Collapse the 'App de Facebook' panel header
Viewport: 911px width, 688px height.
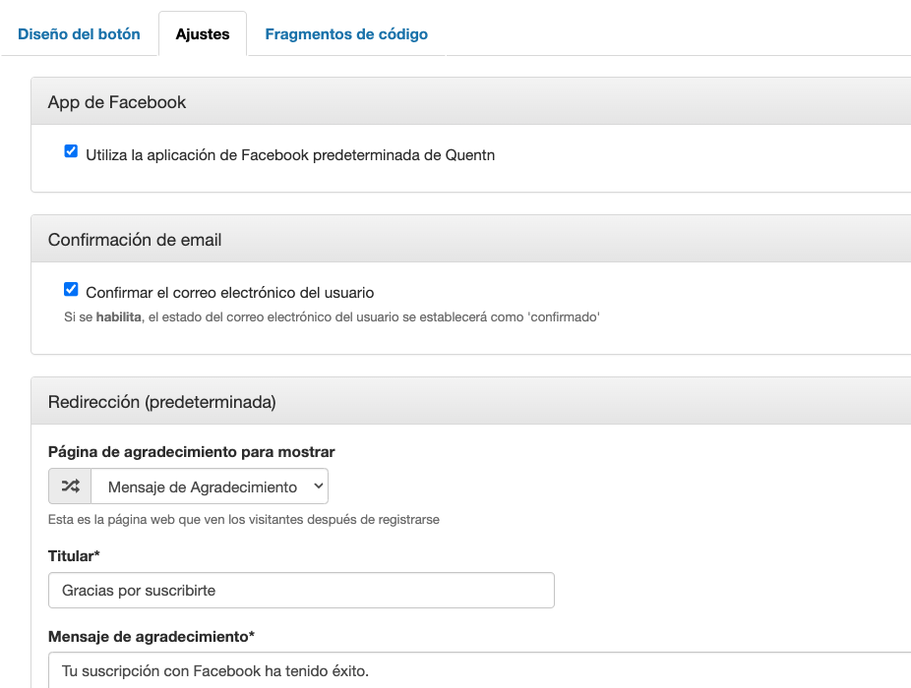[x=470, y=101]
